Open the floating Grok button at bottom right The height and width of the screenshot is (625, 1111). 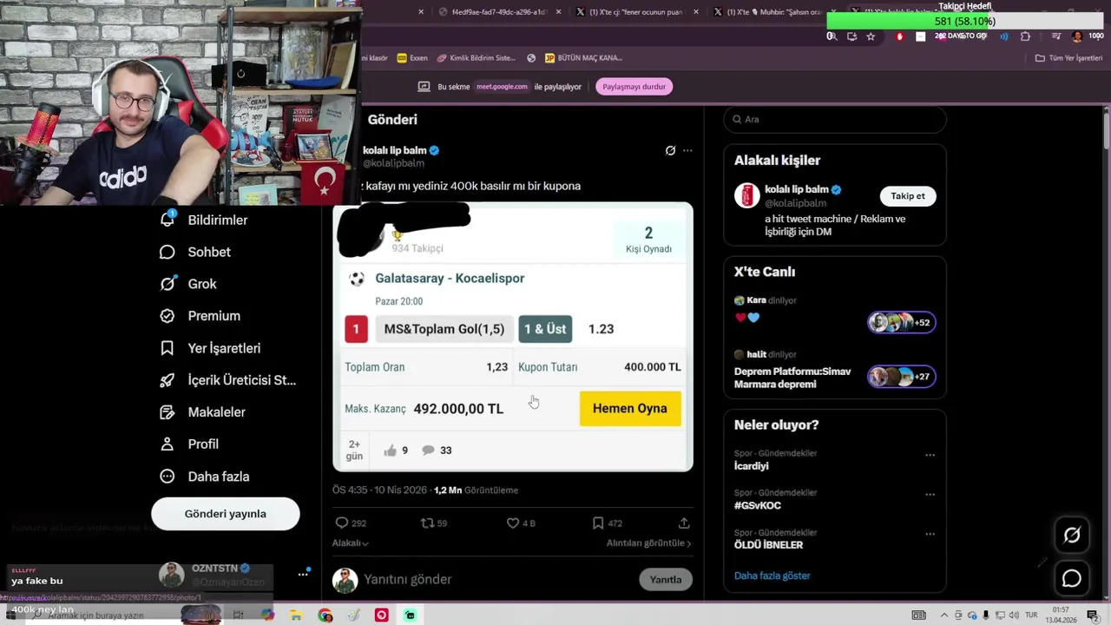point(1072,536)
